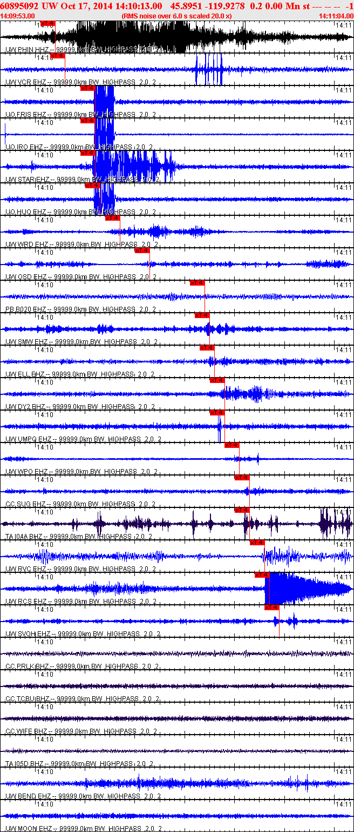Click the UW PHIN HHZ station label
354x832 pixels.
pos(27,50)
